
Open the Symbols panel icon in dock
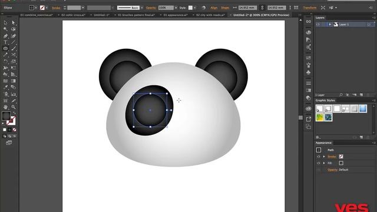[x=309, y=72]
